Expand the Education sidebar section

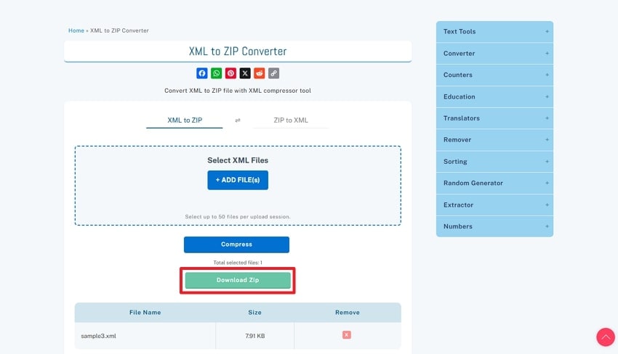[x=494, y=96]
